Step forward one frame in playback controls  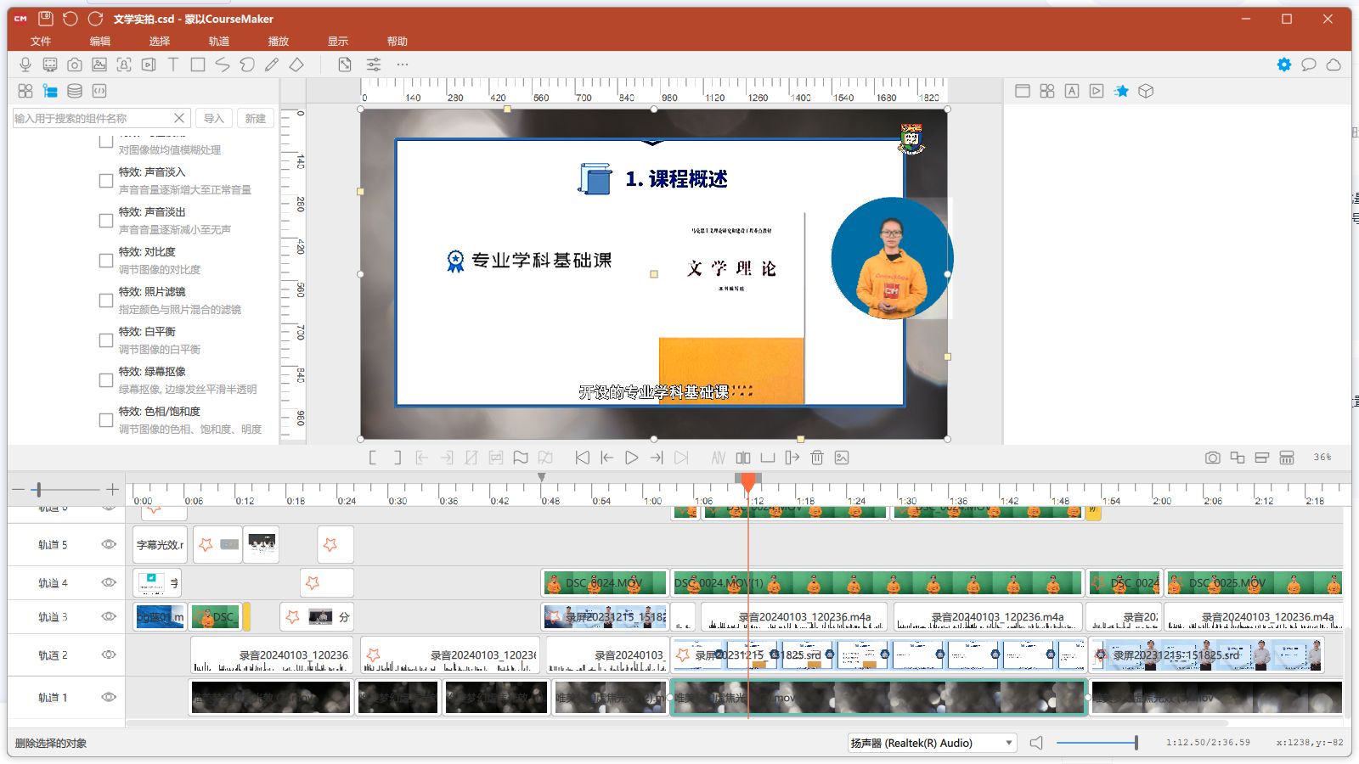[656, 458]
